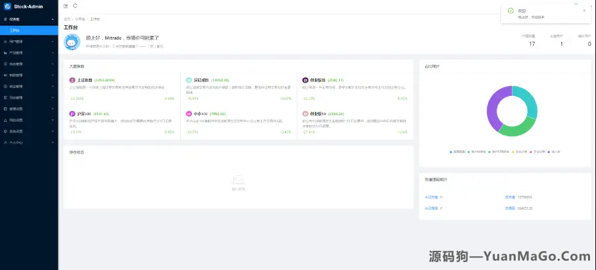The height and width of the screenshot is (270, 596).
Task: Click the 深证成指 teal index icon
Action: (x=189, y=79)
